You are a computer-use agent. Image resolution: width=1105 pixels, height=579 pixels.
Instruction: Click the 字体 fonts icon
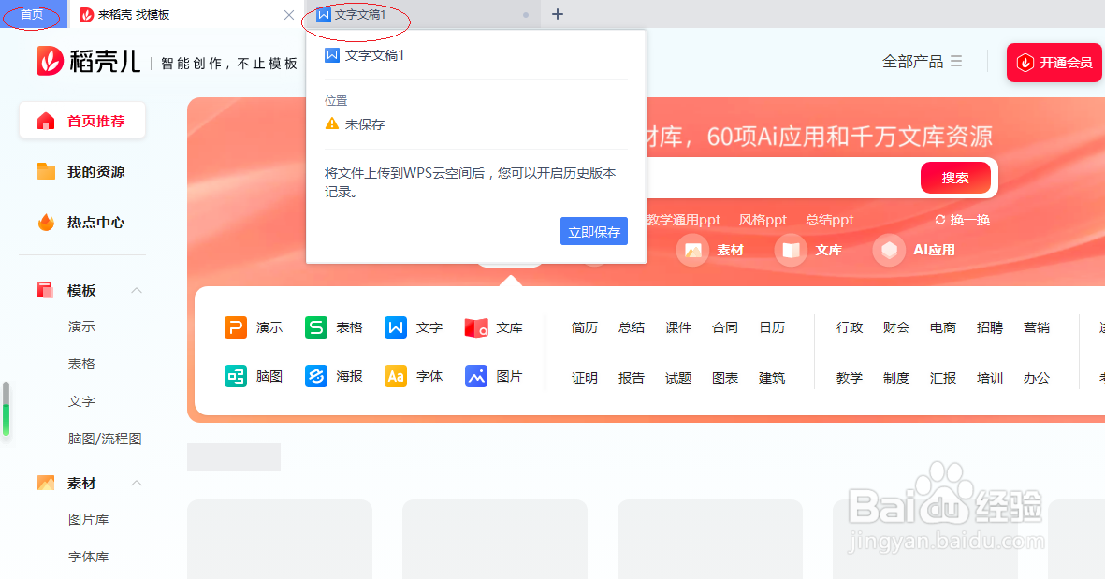(x=395, y=376)
